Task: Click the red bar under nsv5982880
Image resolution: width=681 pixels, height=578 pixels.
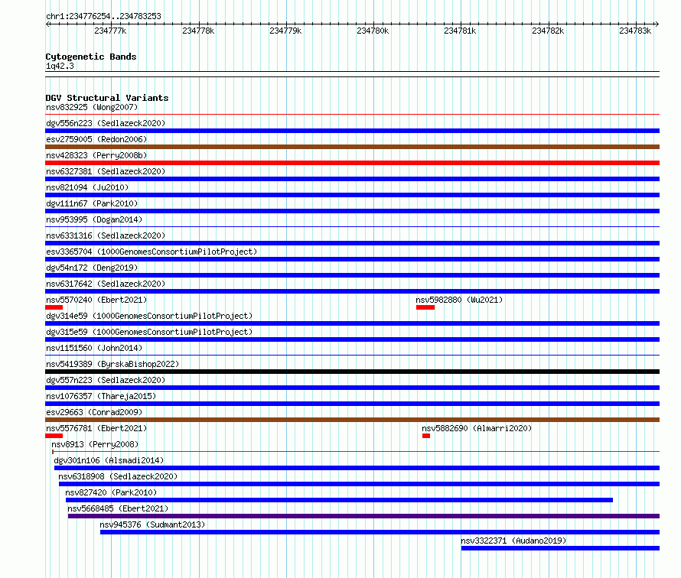Action: point(425,307)
